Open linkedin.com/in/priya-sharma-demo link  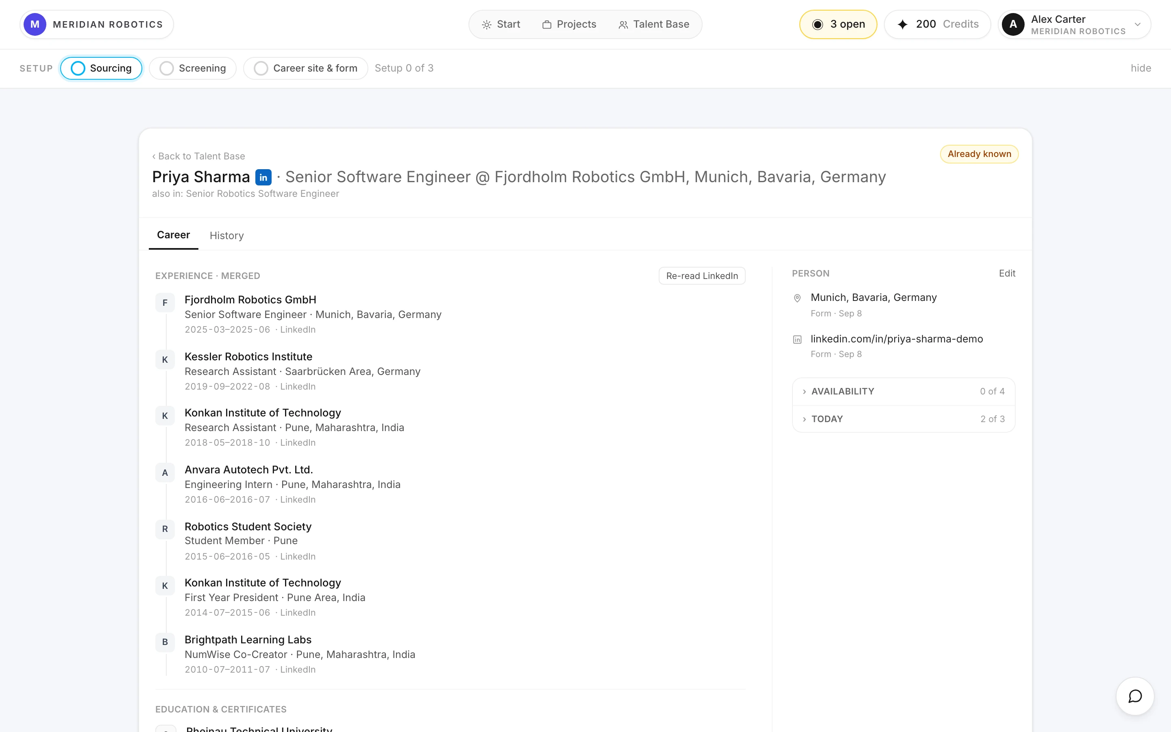point(897,339)
